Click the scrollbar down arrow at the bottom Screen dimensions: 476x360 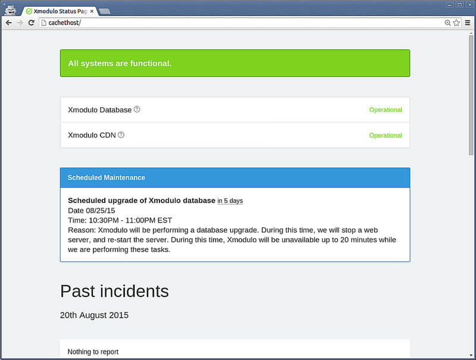[471, 355]
